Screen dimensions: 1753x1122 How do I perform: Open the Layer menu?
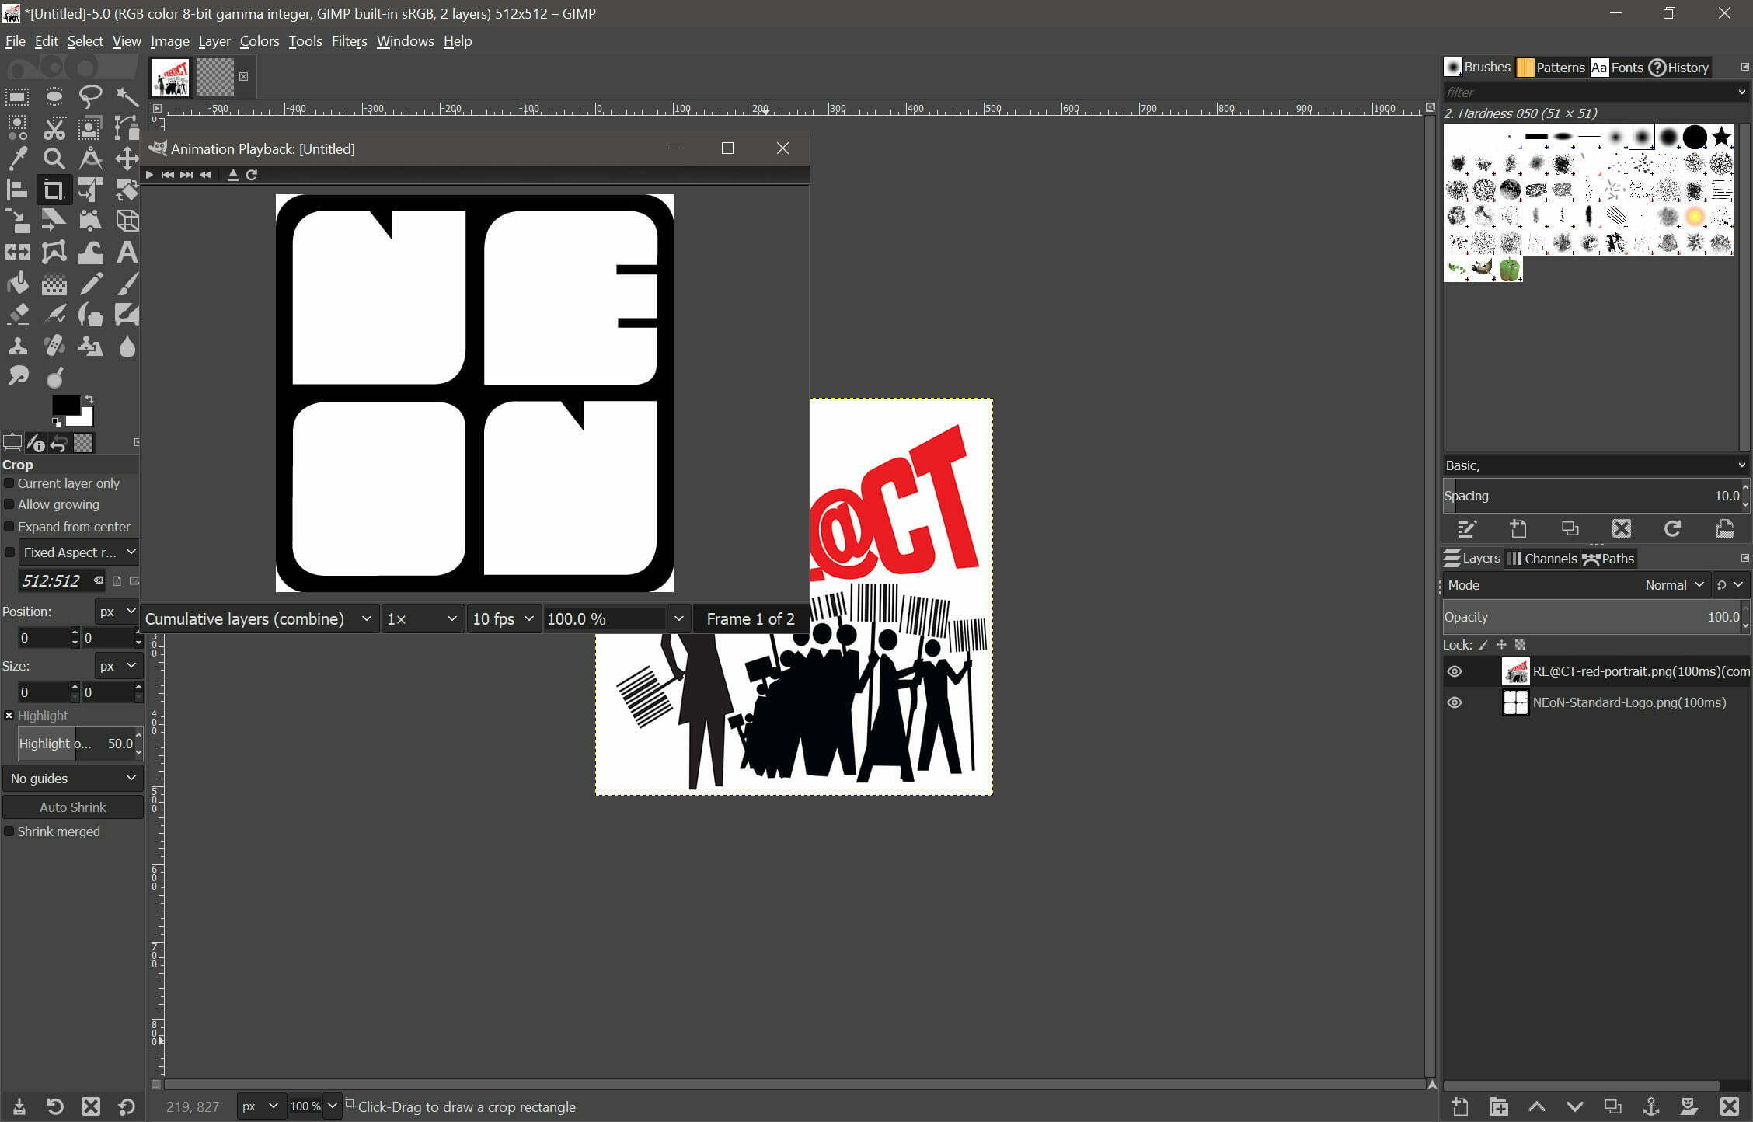214,41
